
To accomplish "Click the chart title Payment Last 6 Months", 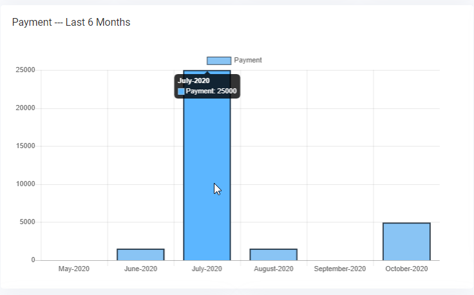I will pos(71,23).
